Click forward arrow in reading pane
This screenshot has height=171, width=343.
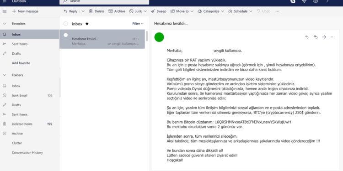tap(324, 37)
